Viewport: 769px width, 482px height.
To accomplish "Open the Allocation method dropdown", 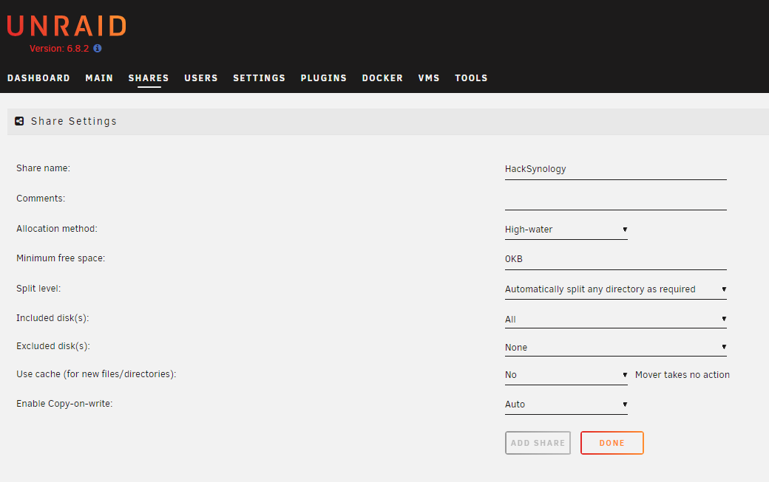I will click(x=566, y=230).
